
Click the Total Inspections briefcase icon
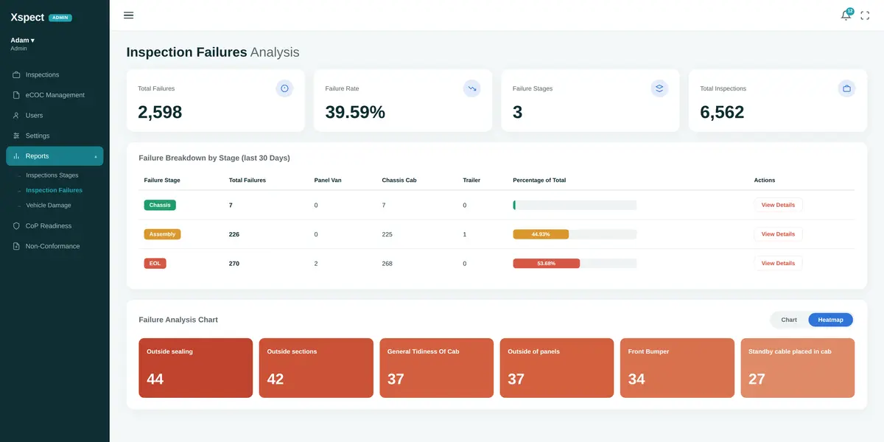click(846, 88)
